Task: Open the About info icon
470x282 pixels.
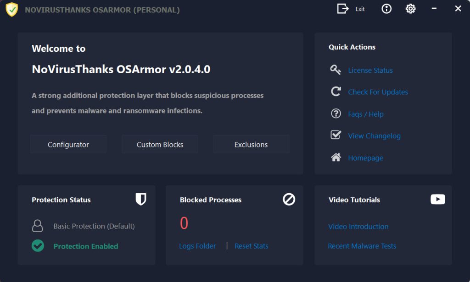Action: coord(386,9)
